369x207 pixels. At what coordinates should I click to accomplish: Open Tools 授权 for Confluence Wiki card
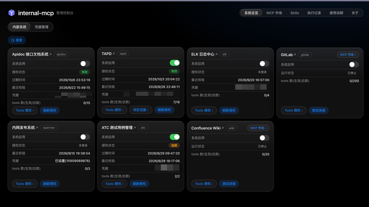(204, 184)
